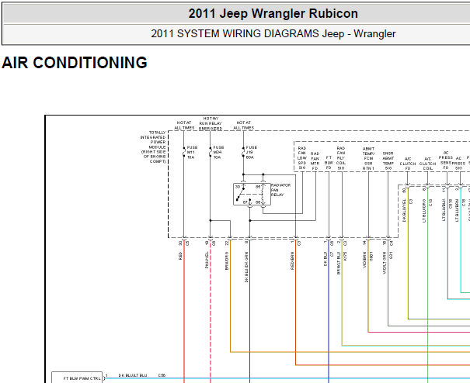Click the 'RAD FAN MTR FD' label

click(x=315, y=161)
